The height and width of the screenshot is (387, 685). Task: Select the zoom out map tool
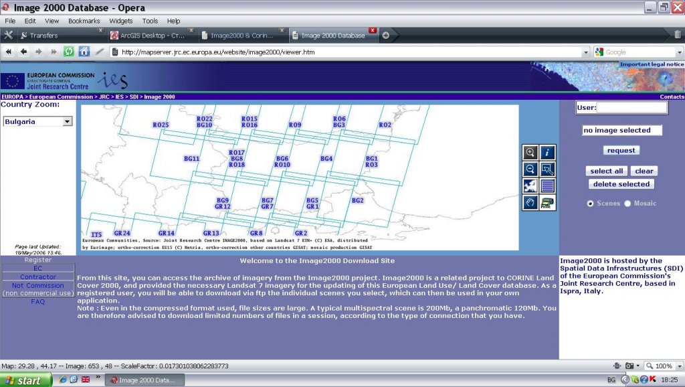[x=530, y=169]
